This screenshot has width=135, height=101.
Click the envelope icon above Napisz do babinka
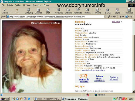(83, 76)
